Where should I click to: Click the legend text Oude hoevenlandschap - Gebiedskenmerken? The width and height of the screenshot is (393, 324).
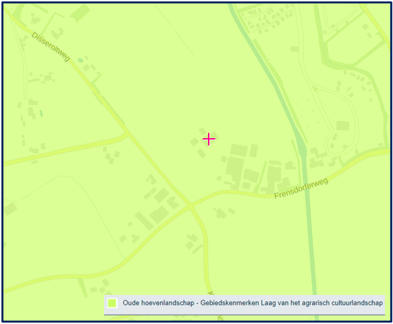(191, 303)
